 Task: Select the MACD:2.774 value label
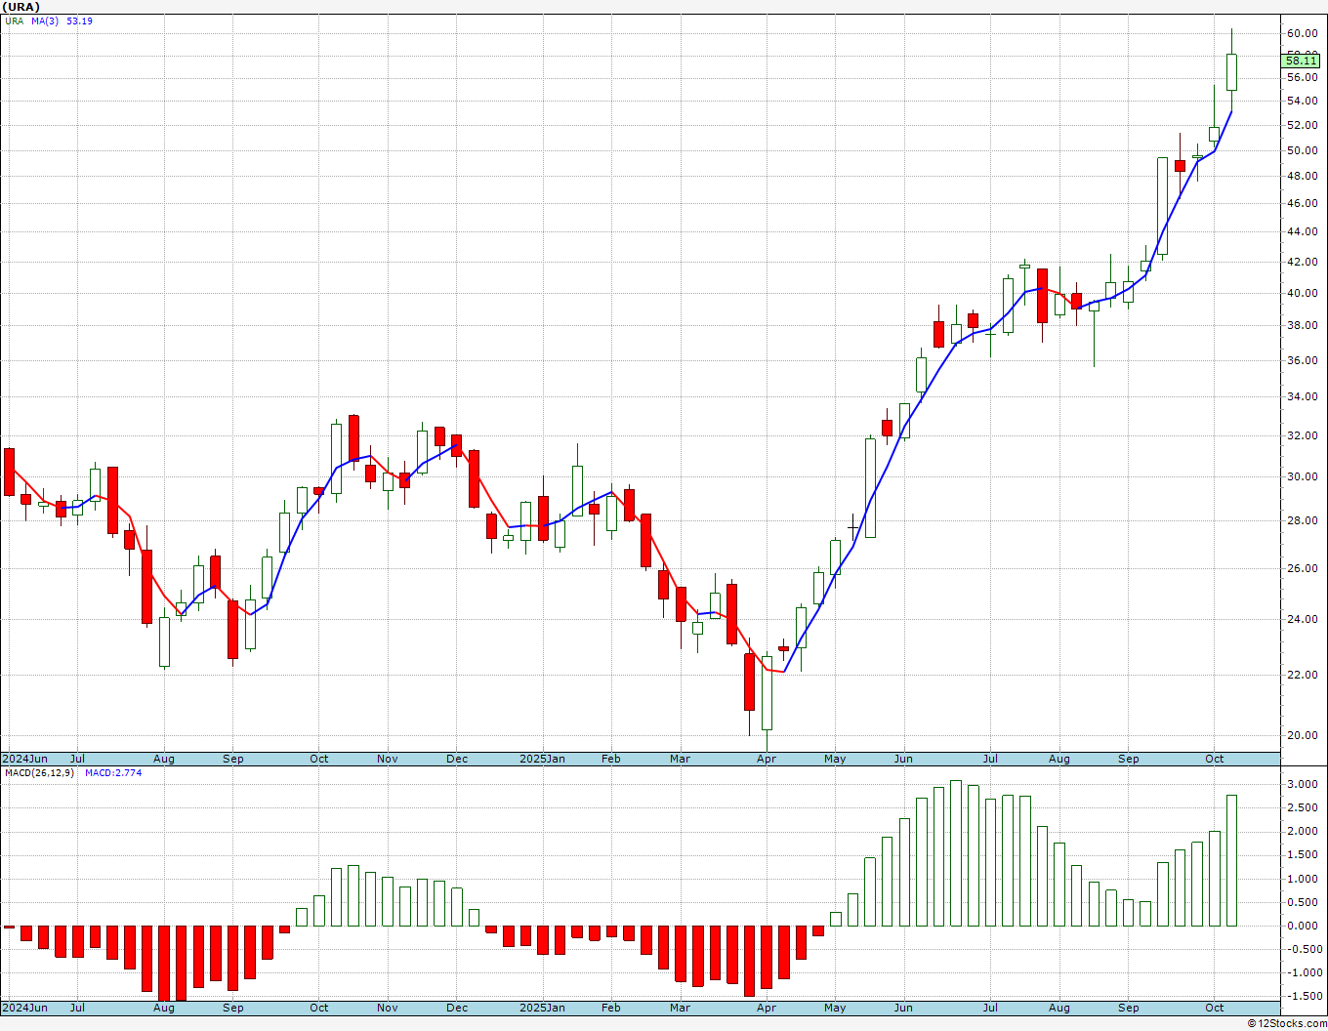coord(112,773)
